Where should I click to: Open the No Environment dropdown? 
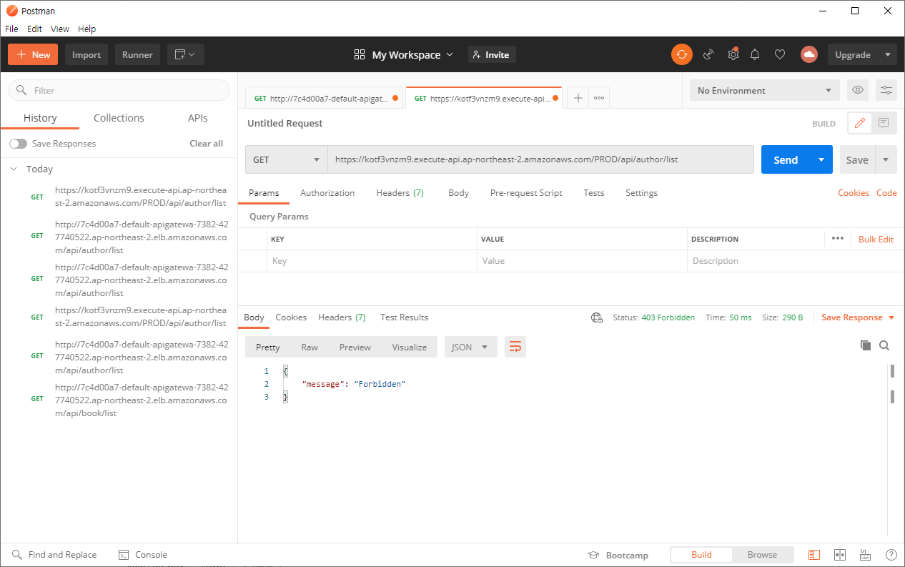coord(765,90)
